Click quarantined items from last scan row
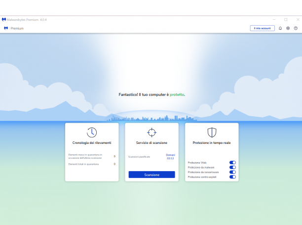Image resolution: width=302 pixels, height=225 pixels. [92, 156]
